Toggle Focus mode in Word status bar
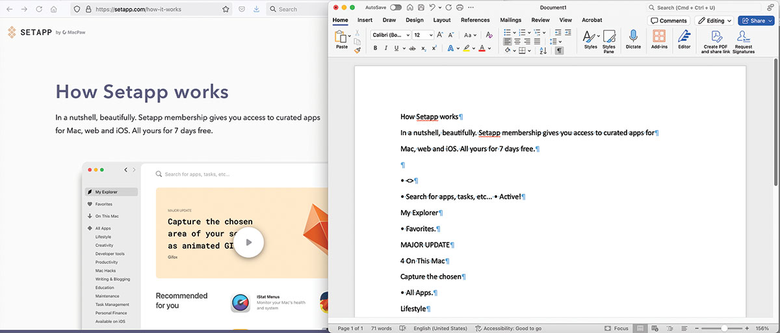The width and height of the screenshot is (780, 333). 617,328
